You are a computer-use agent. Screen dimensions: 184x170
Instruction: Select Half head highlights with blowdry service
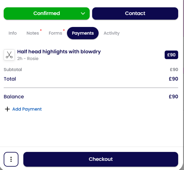pyautogui.click(x=59, y=51)
